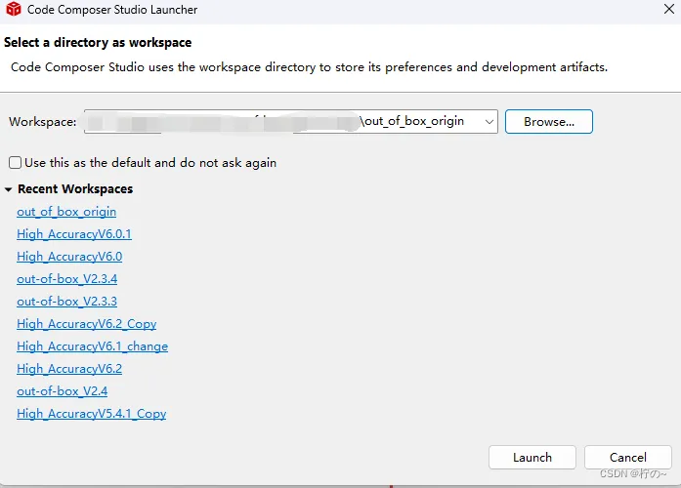Choose the out-of-box_V2.4 workspace link

coord(63,391)
